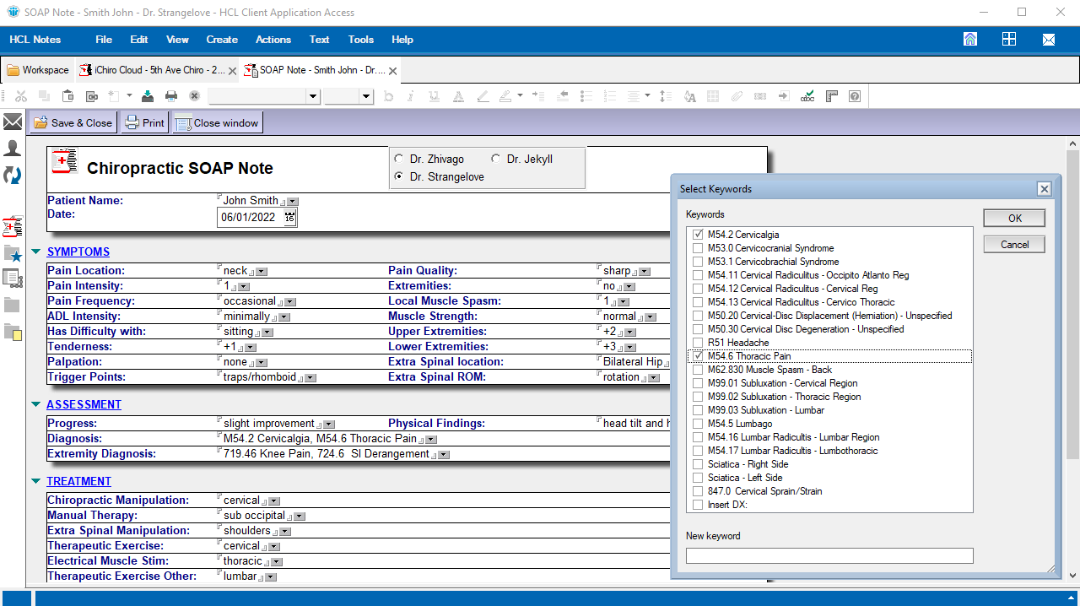Click the favorites folder with star icon
The image size is (1080, 606).
pos(13,253)
